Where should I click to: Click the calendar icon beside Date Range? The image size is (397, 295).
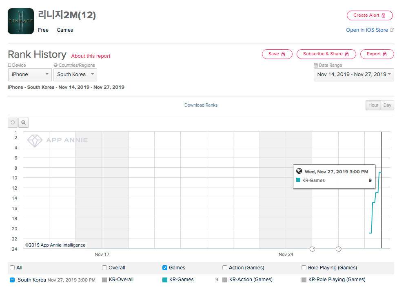316,65
